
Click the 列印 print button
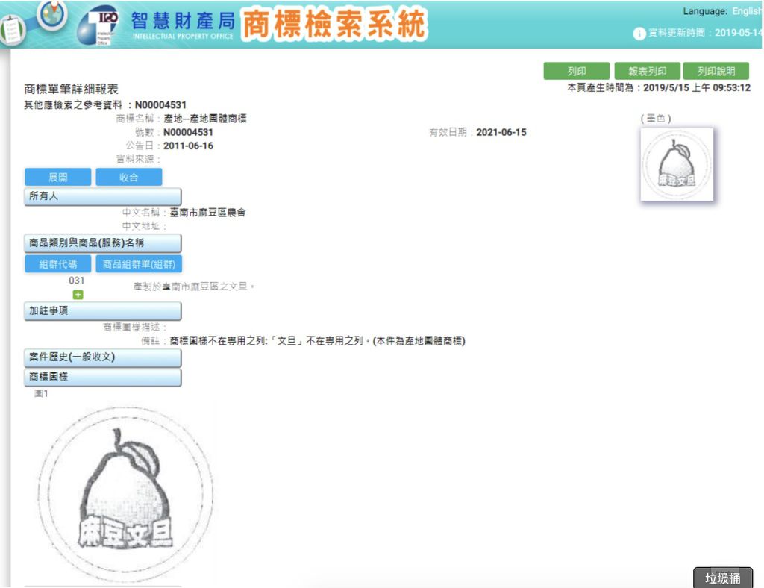tap(577, 71)
